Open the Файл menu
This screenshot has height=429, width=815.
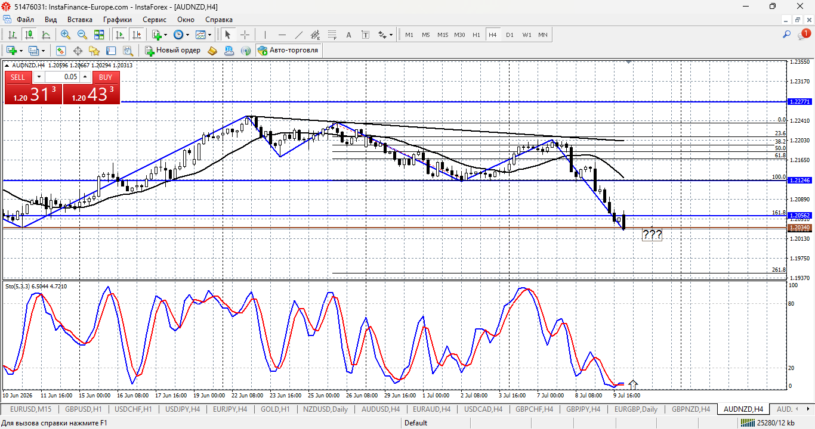click(25, 20)
